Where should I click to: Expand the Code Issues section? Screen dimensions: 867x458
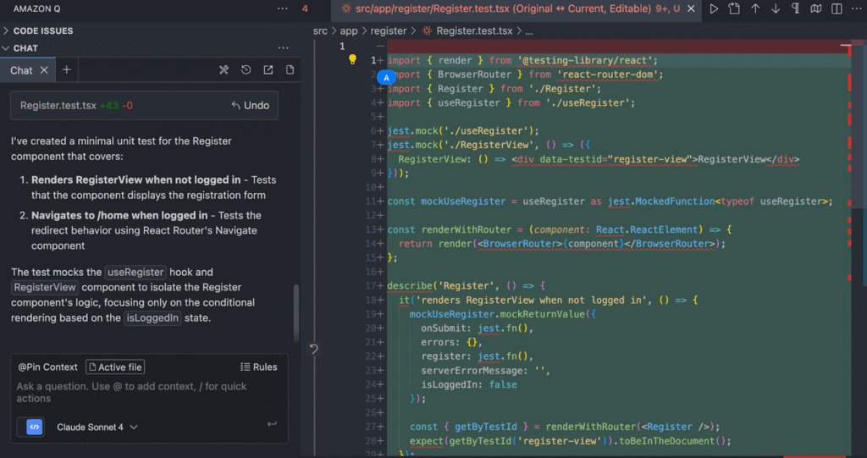pyautogui.click(x=42, y=30)
